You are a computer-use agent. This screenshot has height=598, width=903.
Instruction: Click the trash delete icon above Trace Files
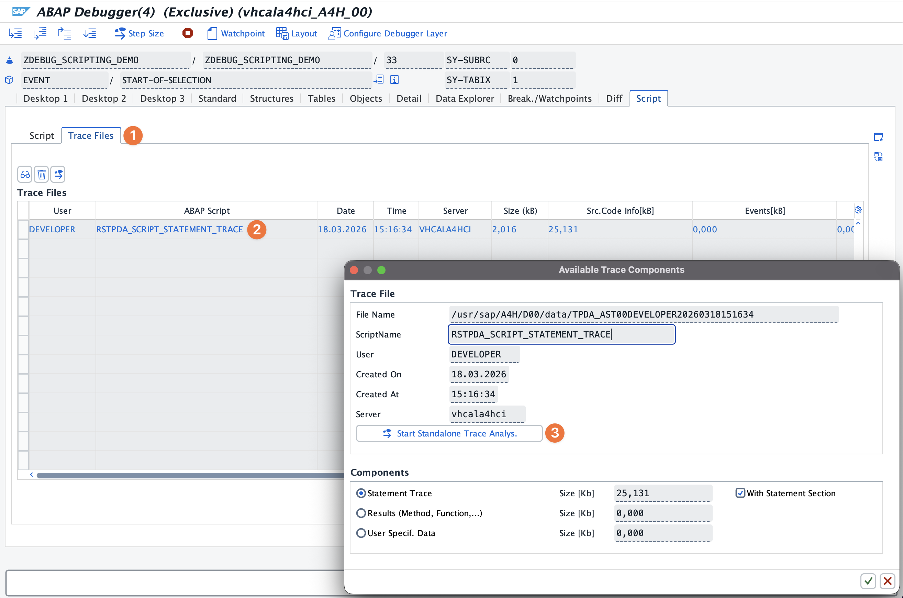(x=42, y=175)
